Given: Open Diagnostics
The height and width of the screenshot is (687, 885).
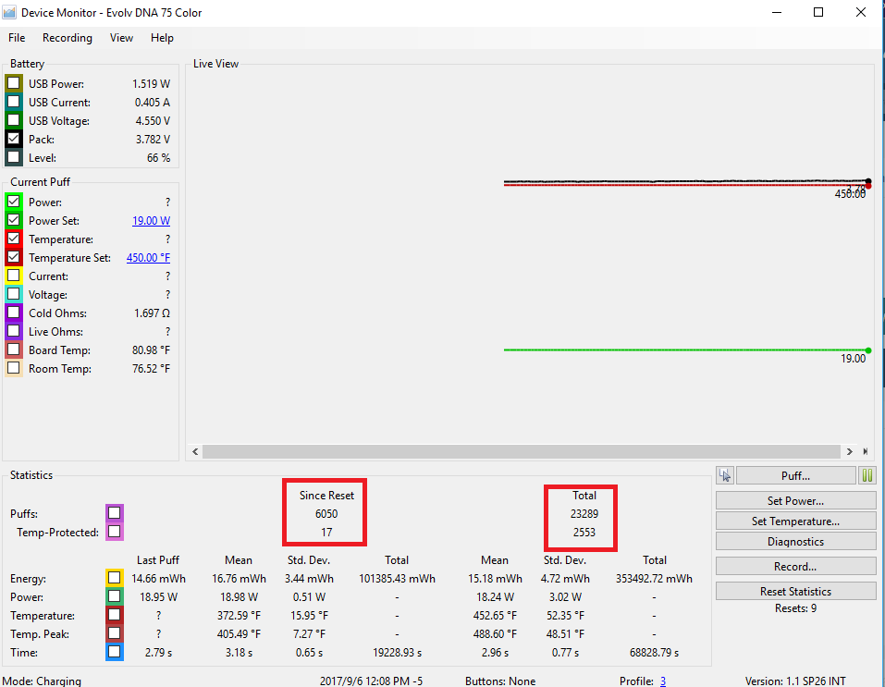Looking at the screenshot, I should click(795, 542).
